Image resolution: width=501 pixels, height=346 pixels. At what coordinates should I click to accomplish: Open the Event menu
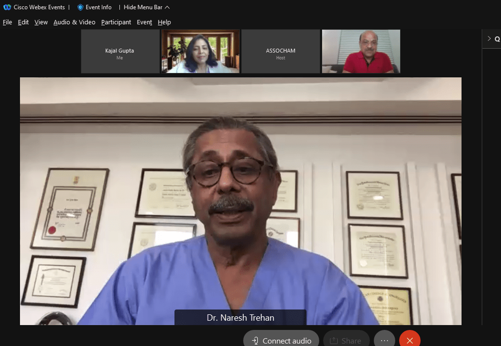(144, 22)
